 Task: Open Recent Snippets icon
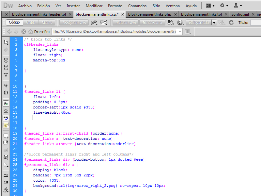[x=6, y=157]
